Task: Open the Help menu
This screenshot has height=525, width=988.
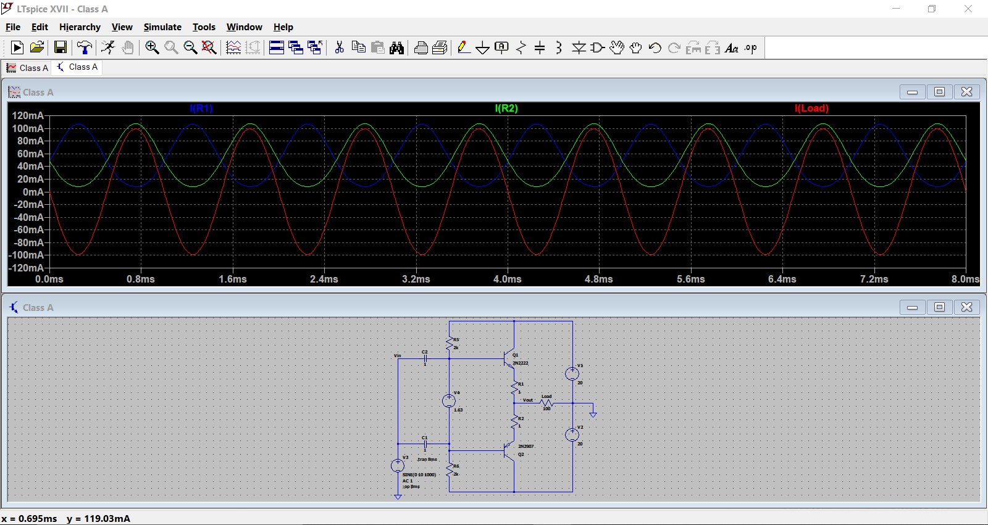Action: click(283, 27)
